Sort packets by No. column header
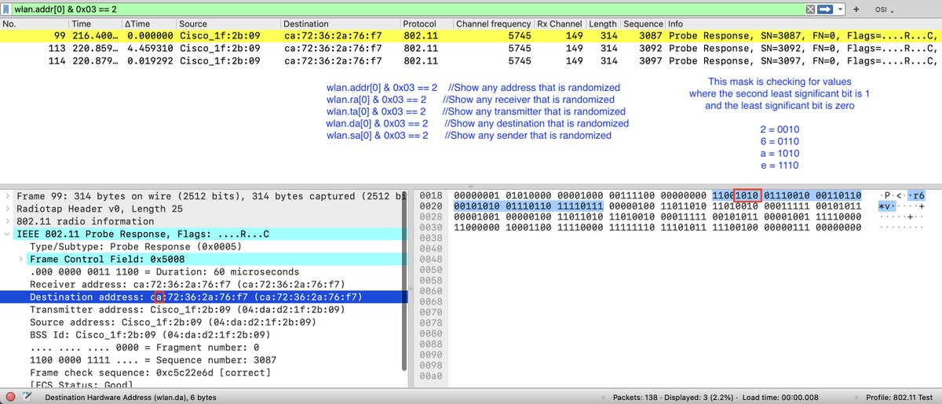The height and width of the screenshot is (404, 942). coord(34,24)
